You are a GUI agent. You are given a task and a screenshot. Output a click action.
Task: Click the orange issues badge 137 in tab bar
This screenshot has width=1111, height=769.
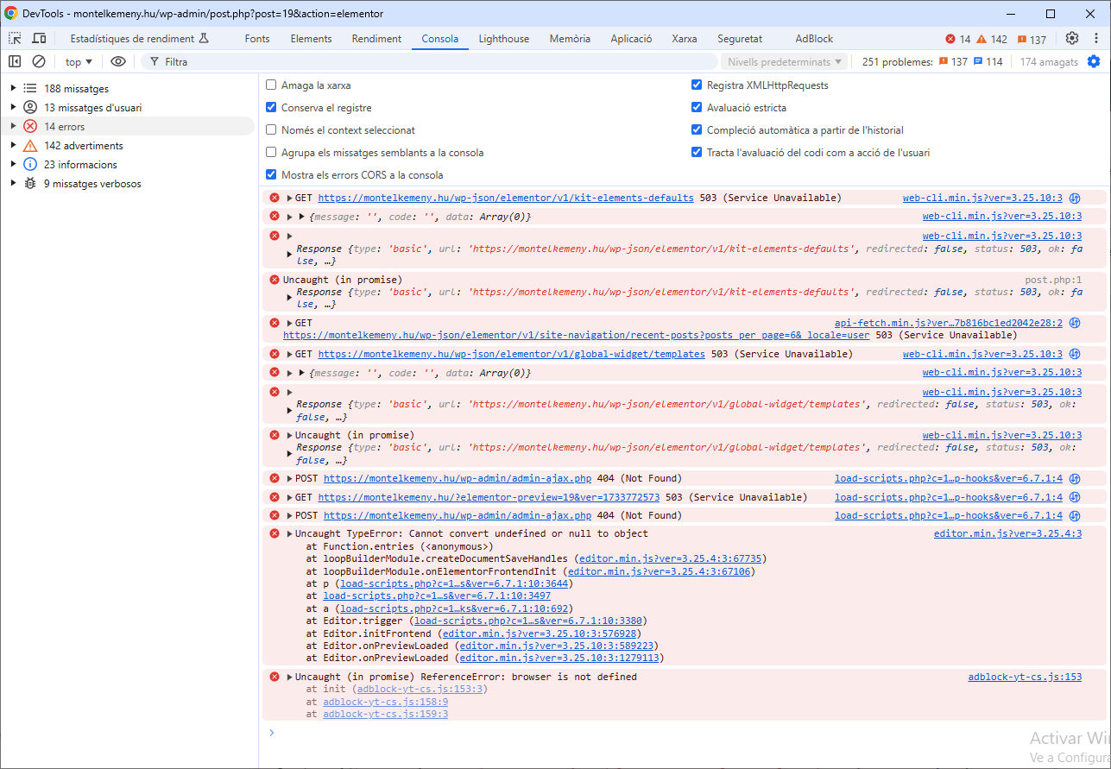tap(1032, 39)
